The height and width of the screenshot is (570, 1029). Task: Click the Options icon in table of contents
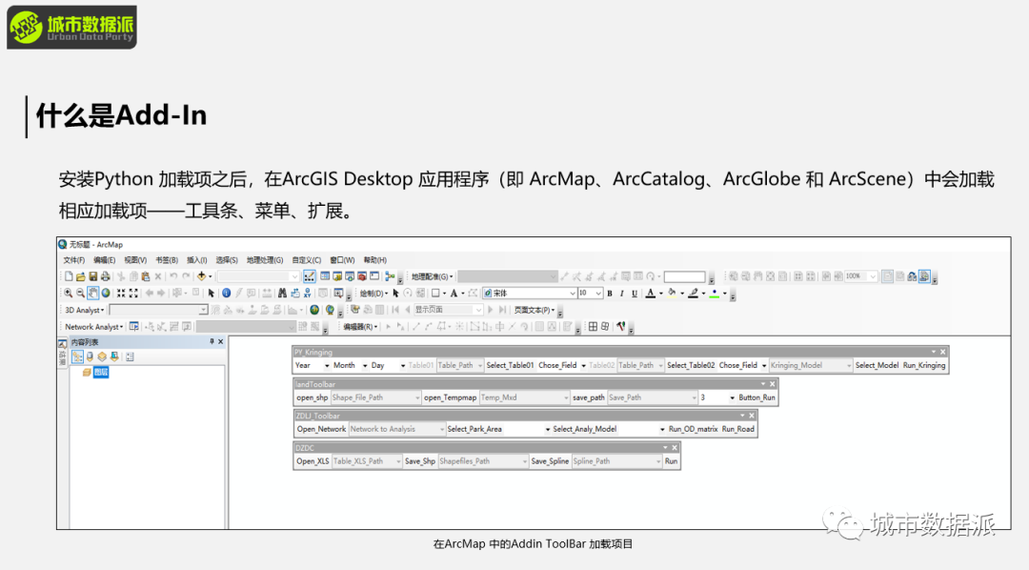pyautogui.click(x=130, y=356)
